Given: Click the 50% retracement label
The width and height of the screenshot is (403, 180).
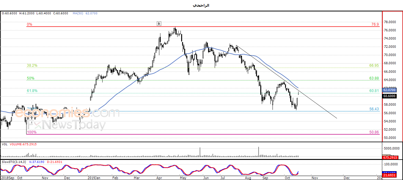Looking at the screenshot, I should click(x=31, y=78).
